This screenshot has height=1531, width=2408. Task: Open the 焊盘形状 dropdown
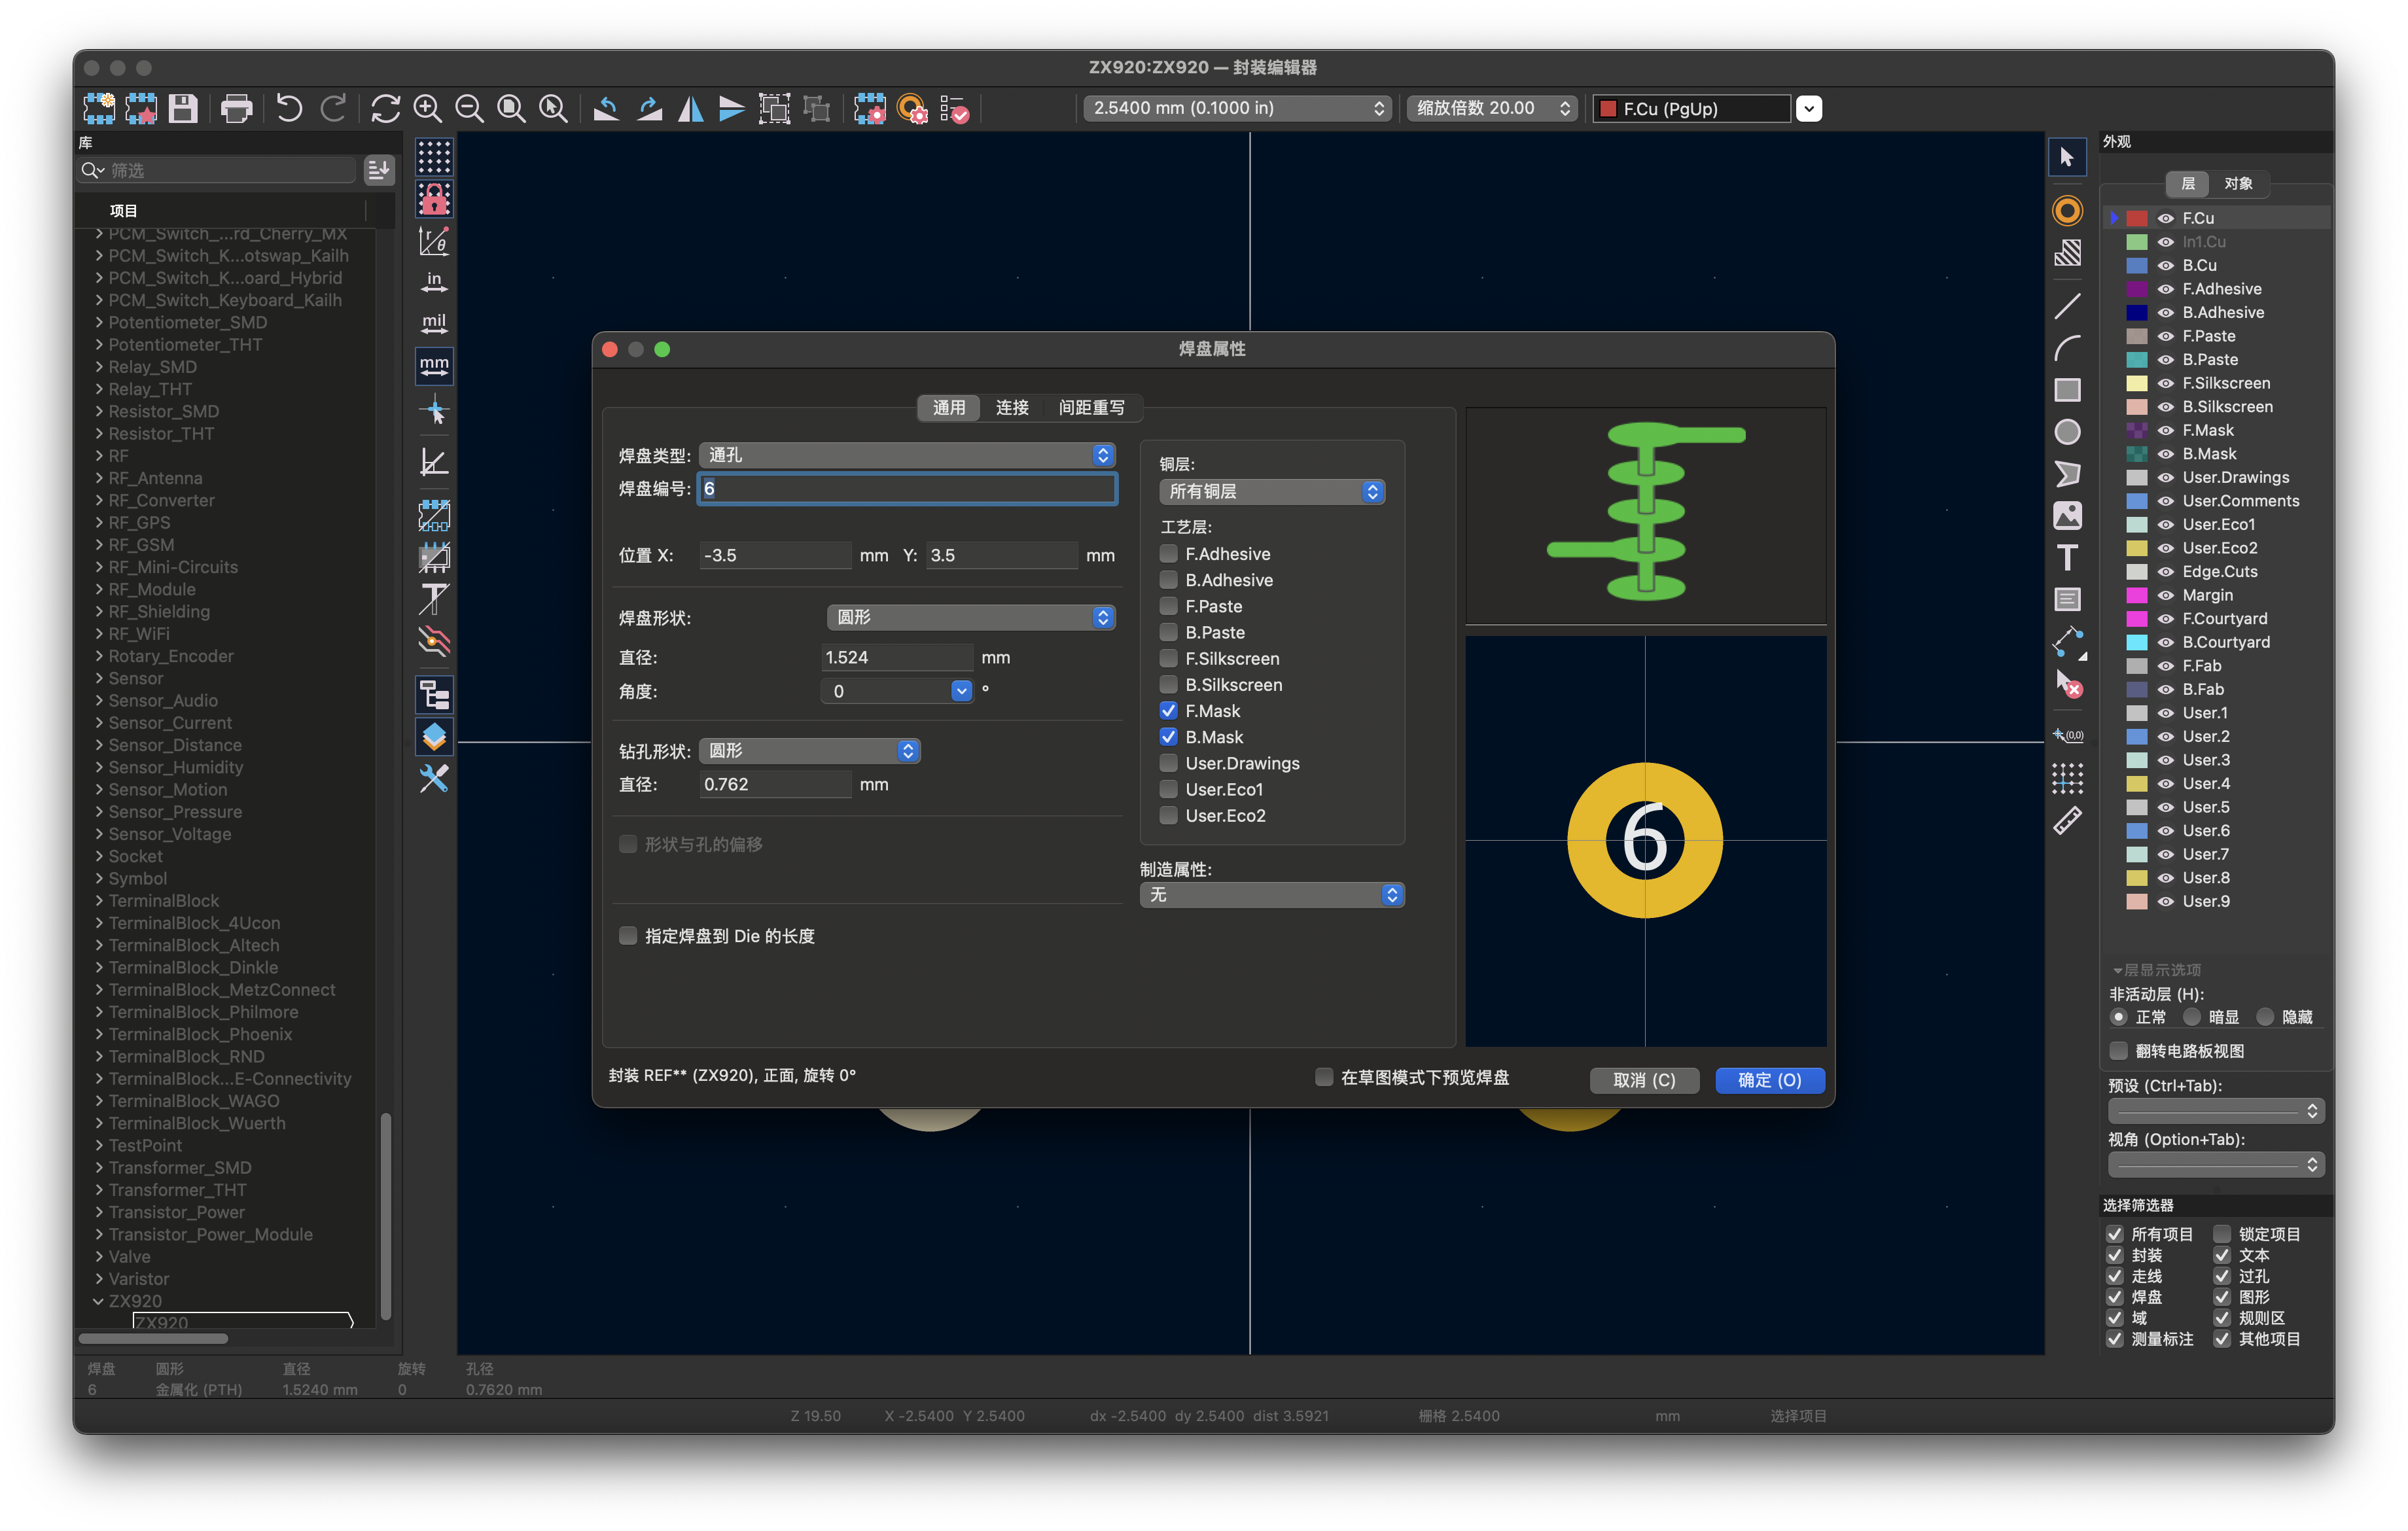pyautogui.click(x=971, y=617)
